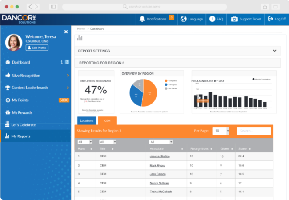Click the My Points target icon
Image resolution: width=289 pixels, height=200 pixels.
pyautogui.click(x=8, y=100)
